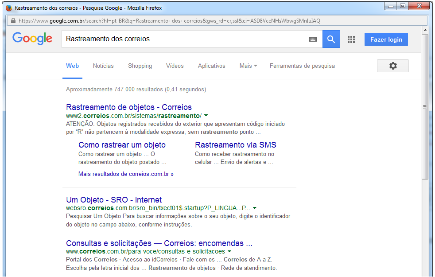This screenshot has width=435, height=277.
Task: Click the snippet starting with Pesquisar Um Objeto
Action: (178, 220)
